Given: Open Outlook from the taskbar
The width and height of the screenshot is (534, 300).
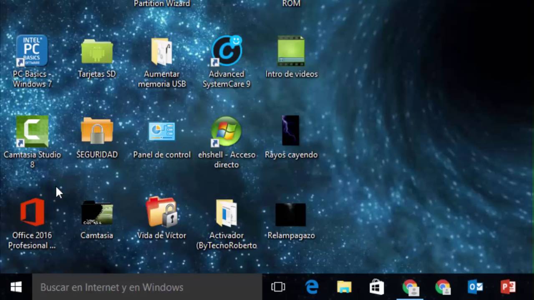Looking at the screenshot, I should 475,287.
